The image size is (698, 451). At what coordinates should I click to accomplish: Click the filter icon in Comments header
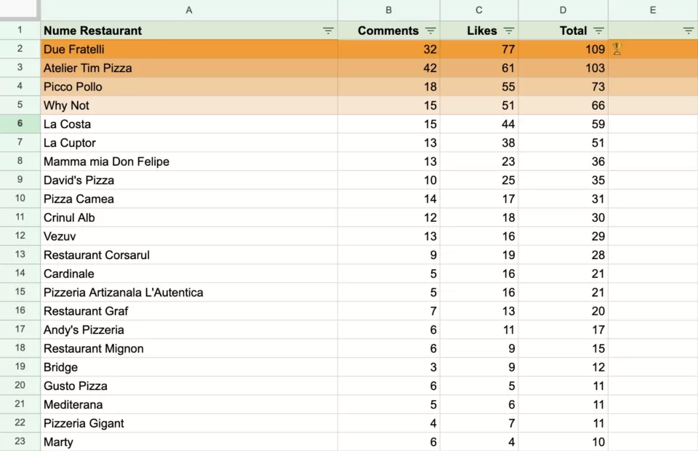point(430,31)
